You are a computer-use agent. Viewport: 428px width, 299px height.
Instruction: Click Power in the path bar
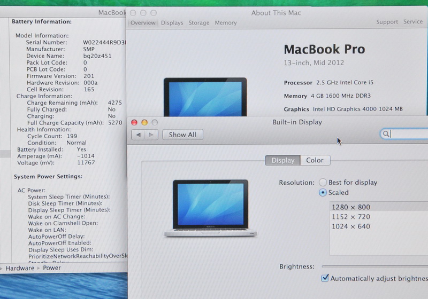52,268
